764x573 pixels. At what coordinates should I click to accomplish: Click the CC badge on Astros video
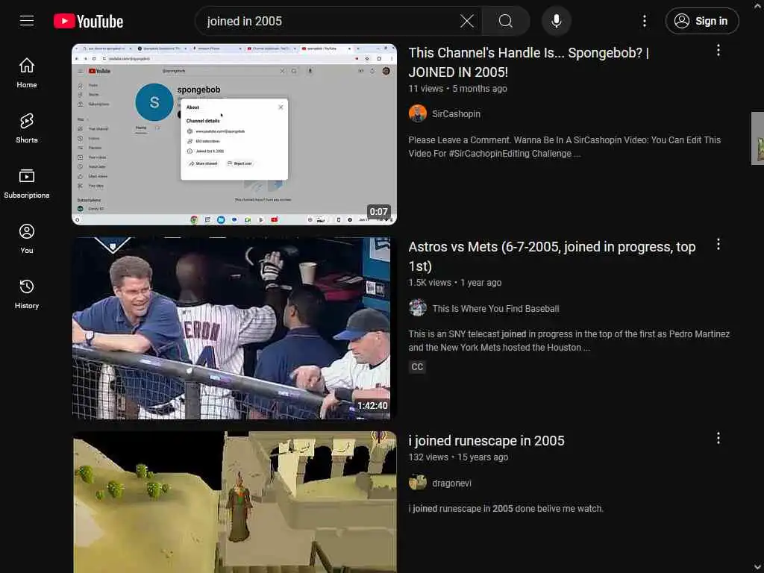[417, 367]
